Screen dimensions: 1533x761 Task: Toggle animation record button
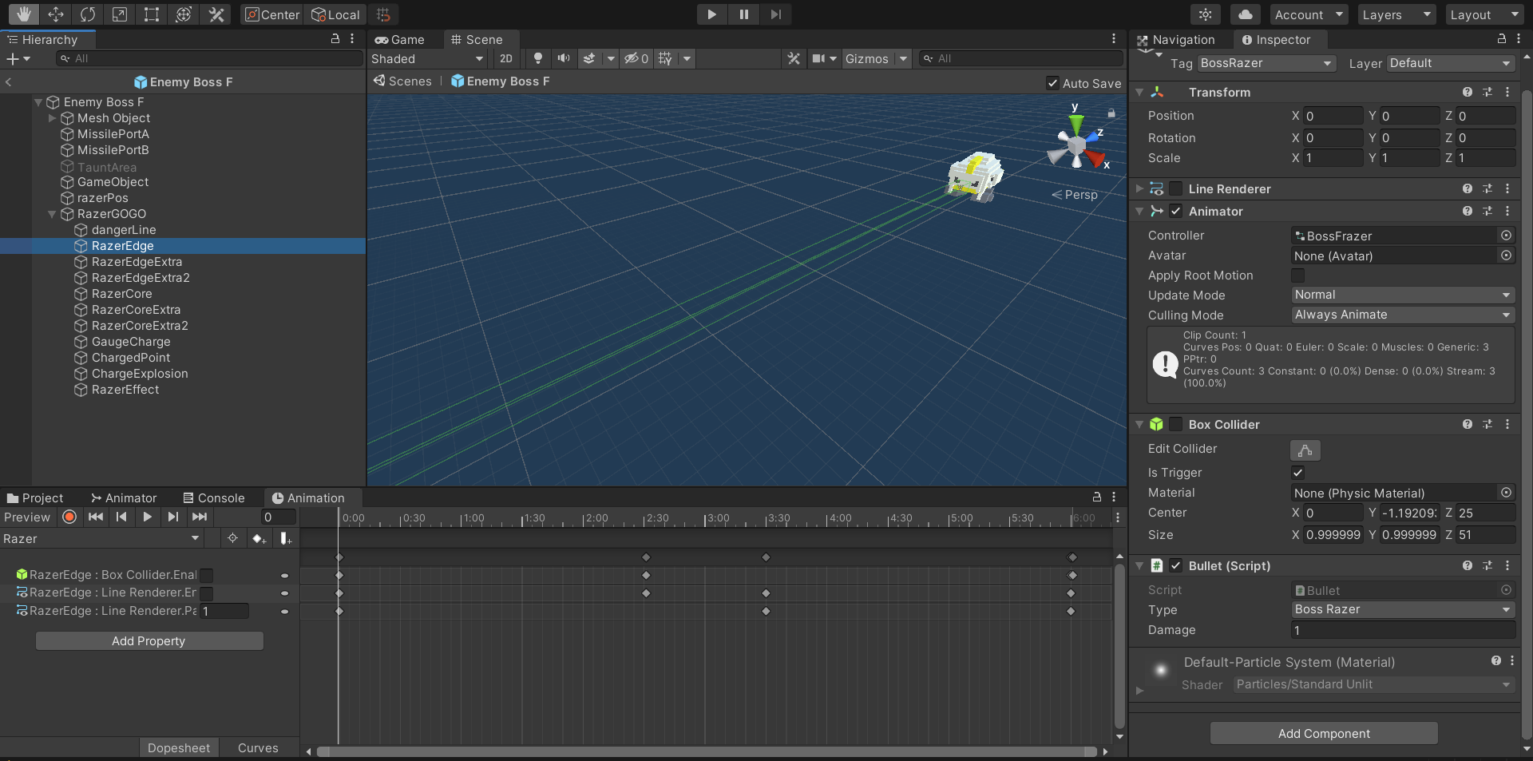(69, 517)
